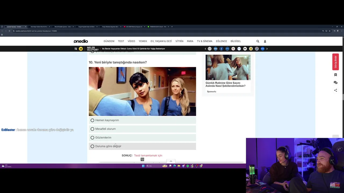
Task: Click the yellow brand logo
Action: [251, 49]
